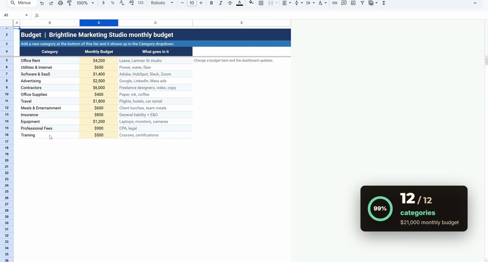Open the Name Box dropdown arrow

(x=27, y=15)
